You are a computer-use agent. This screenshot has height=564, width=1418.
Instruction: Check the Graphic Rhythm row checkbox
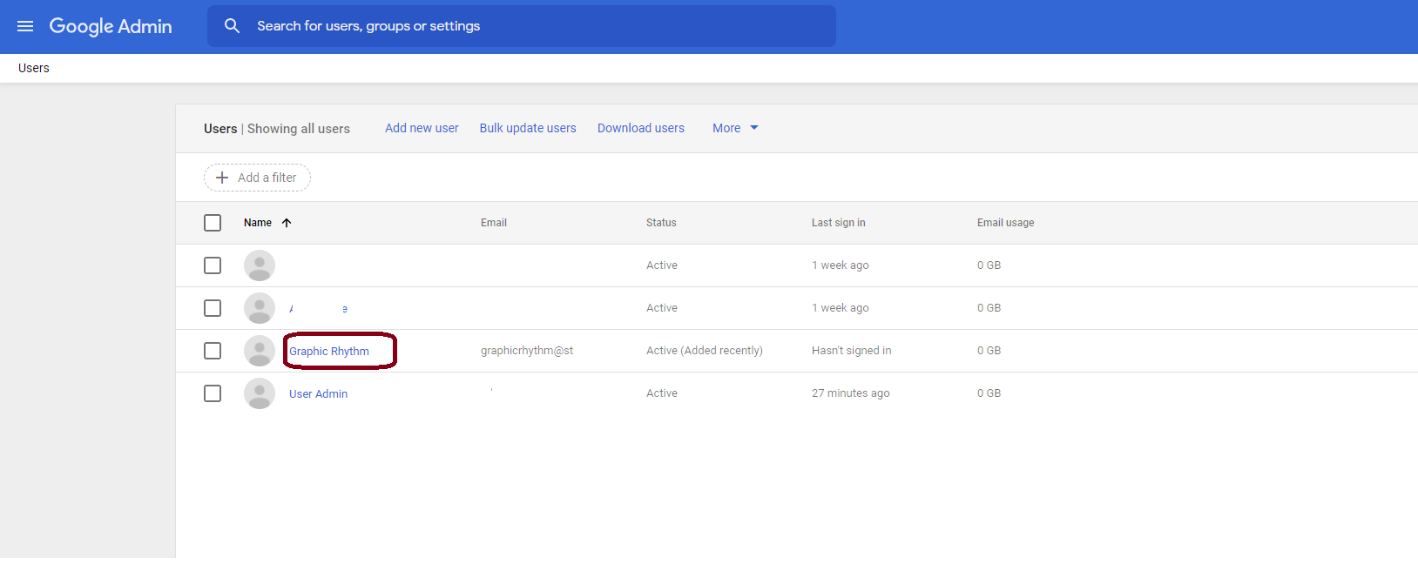pos(213,351)
